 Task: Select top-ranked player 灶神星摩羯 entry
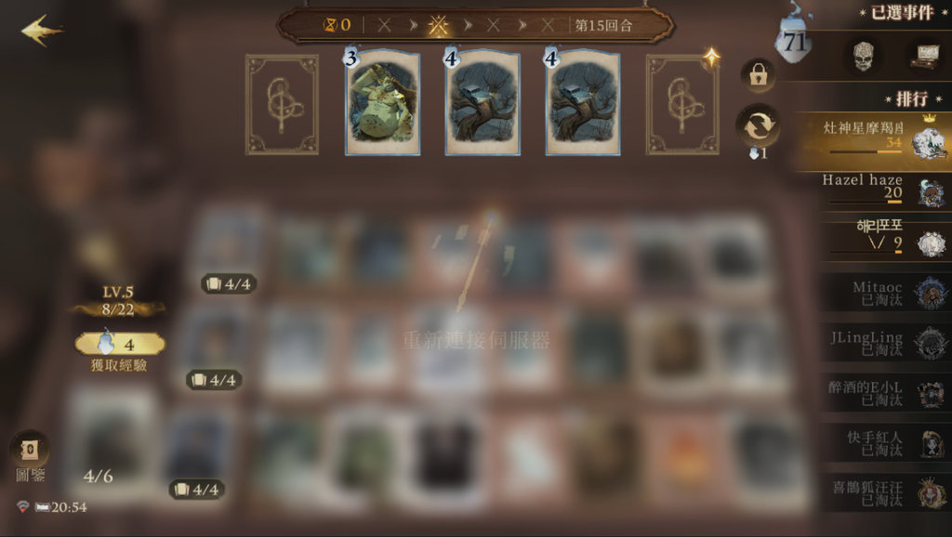873,142
